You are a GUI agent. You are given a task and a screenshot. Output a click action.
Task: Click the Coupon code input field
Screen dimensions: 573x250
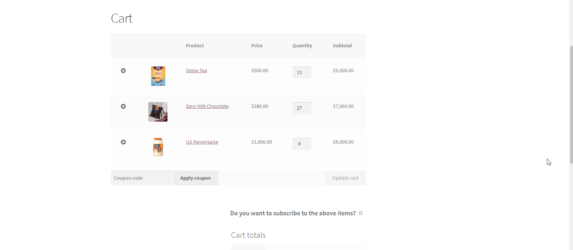coord(141,178)
